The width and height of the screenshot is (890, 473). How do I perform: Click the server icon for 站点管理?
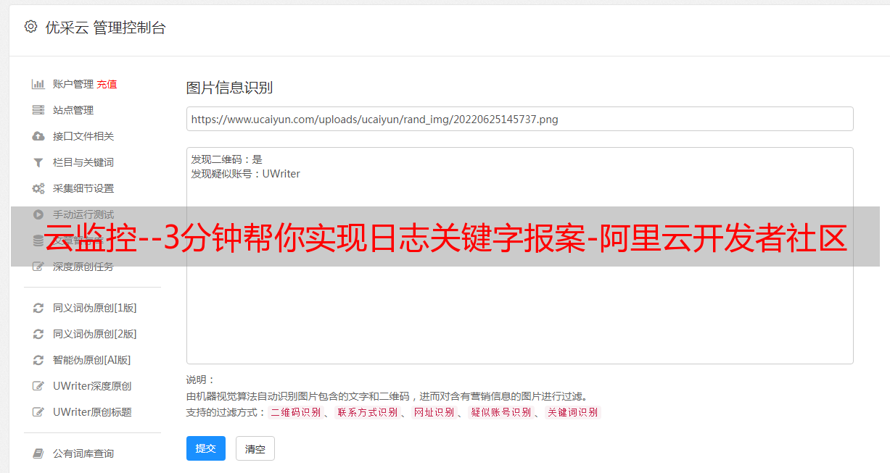pyautogui.click(x=38, y=110)
